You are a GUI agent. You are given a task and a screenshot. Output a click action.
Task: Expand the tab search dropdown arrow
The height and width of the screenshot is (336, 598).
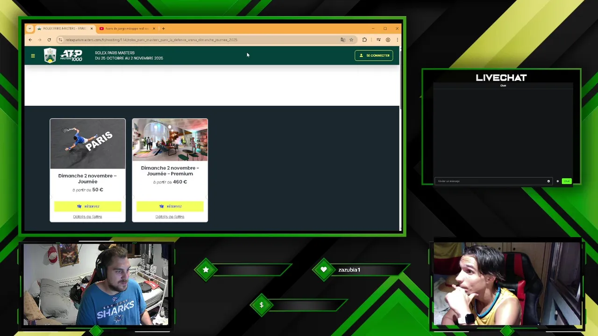pyautogui.click(x=29, y=28)
